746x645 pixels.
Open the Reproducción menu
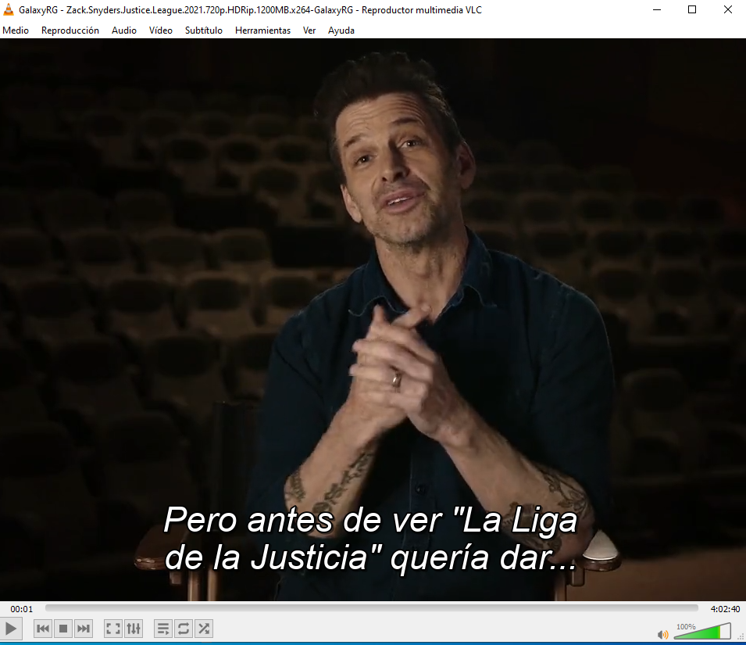click(70, 30)
